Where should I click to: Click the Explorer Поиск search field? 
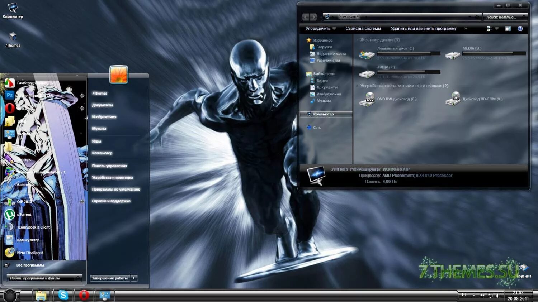click(x=506, y=17)
